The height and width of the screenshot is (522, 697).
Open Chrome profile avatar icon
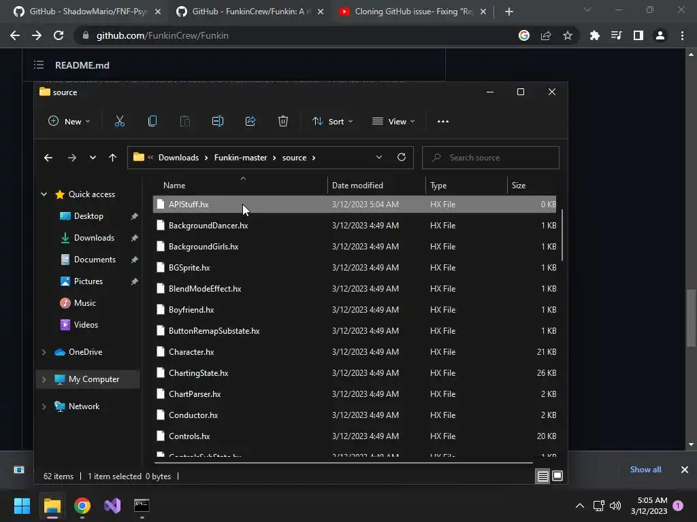[660, 35]
